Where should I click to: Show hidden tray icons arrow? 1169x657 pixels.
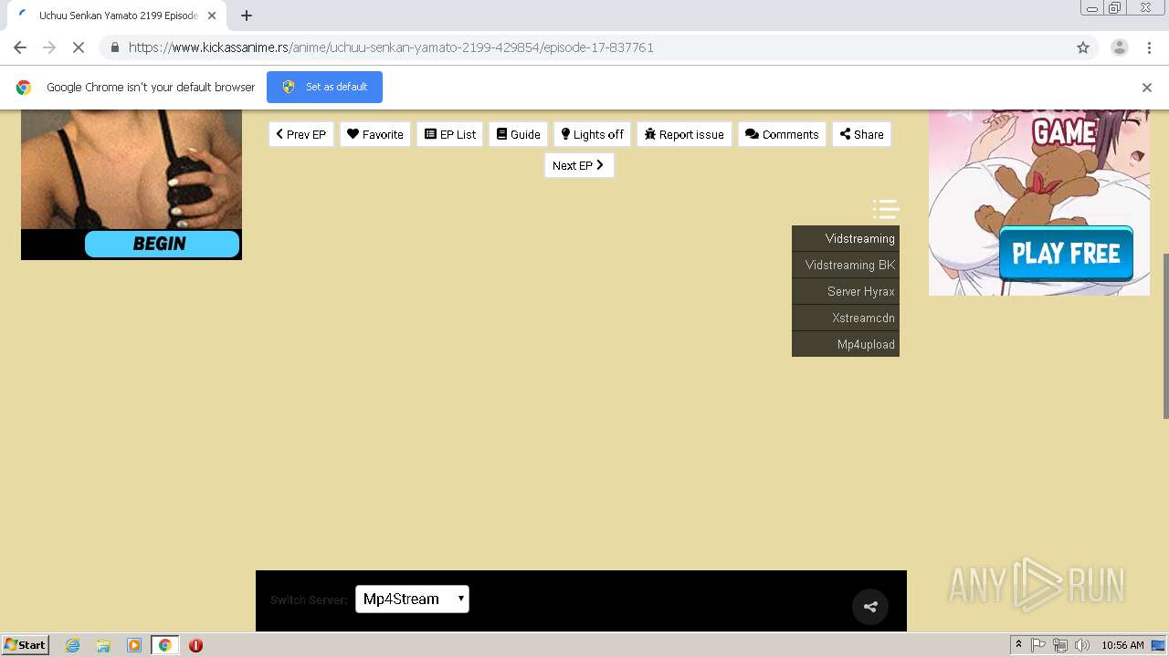pos(1018,645)
